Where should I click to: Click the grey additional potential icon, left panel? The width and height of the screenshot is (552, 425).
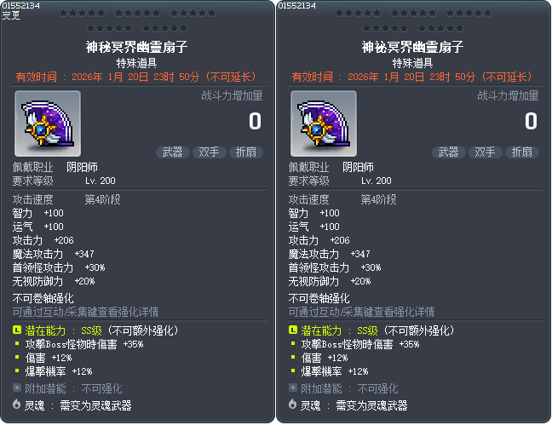point(17,388)
